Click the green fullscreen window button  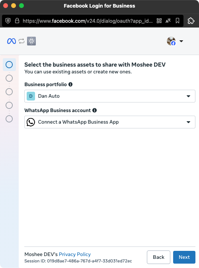(21, 6)
